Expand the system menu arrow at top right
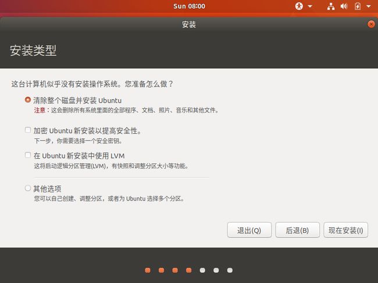The image size is (378, 283). tap(369, 6)
